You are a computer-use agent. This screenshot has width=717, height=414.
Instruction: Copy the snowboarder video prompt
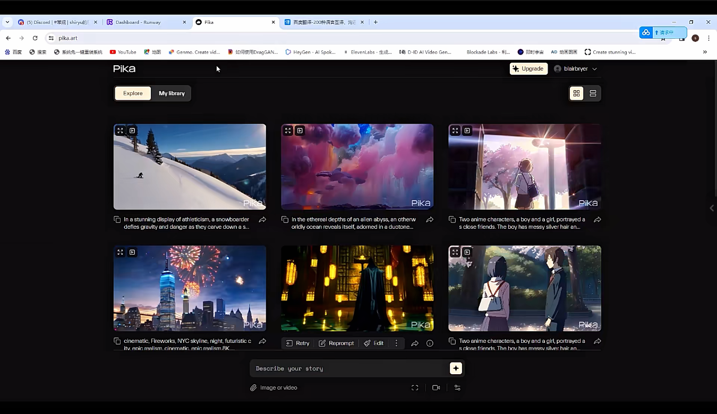click(x=117, y=220)
